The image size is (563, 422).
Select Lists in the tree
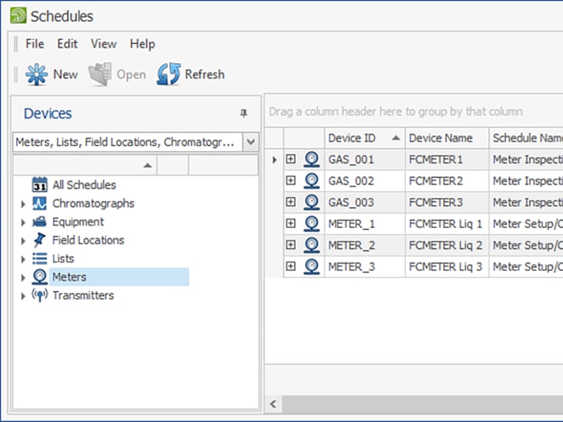(x=63, y=259)
